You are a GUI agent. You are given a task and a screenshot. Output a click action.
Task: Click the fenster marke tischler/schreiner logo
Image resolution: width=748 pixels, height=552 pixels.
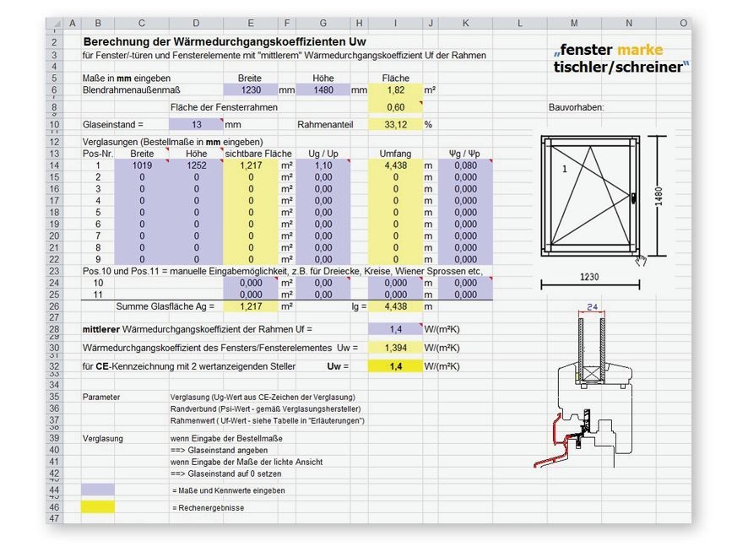tap(621, 58)
